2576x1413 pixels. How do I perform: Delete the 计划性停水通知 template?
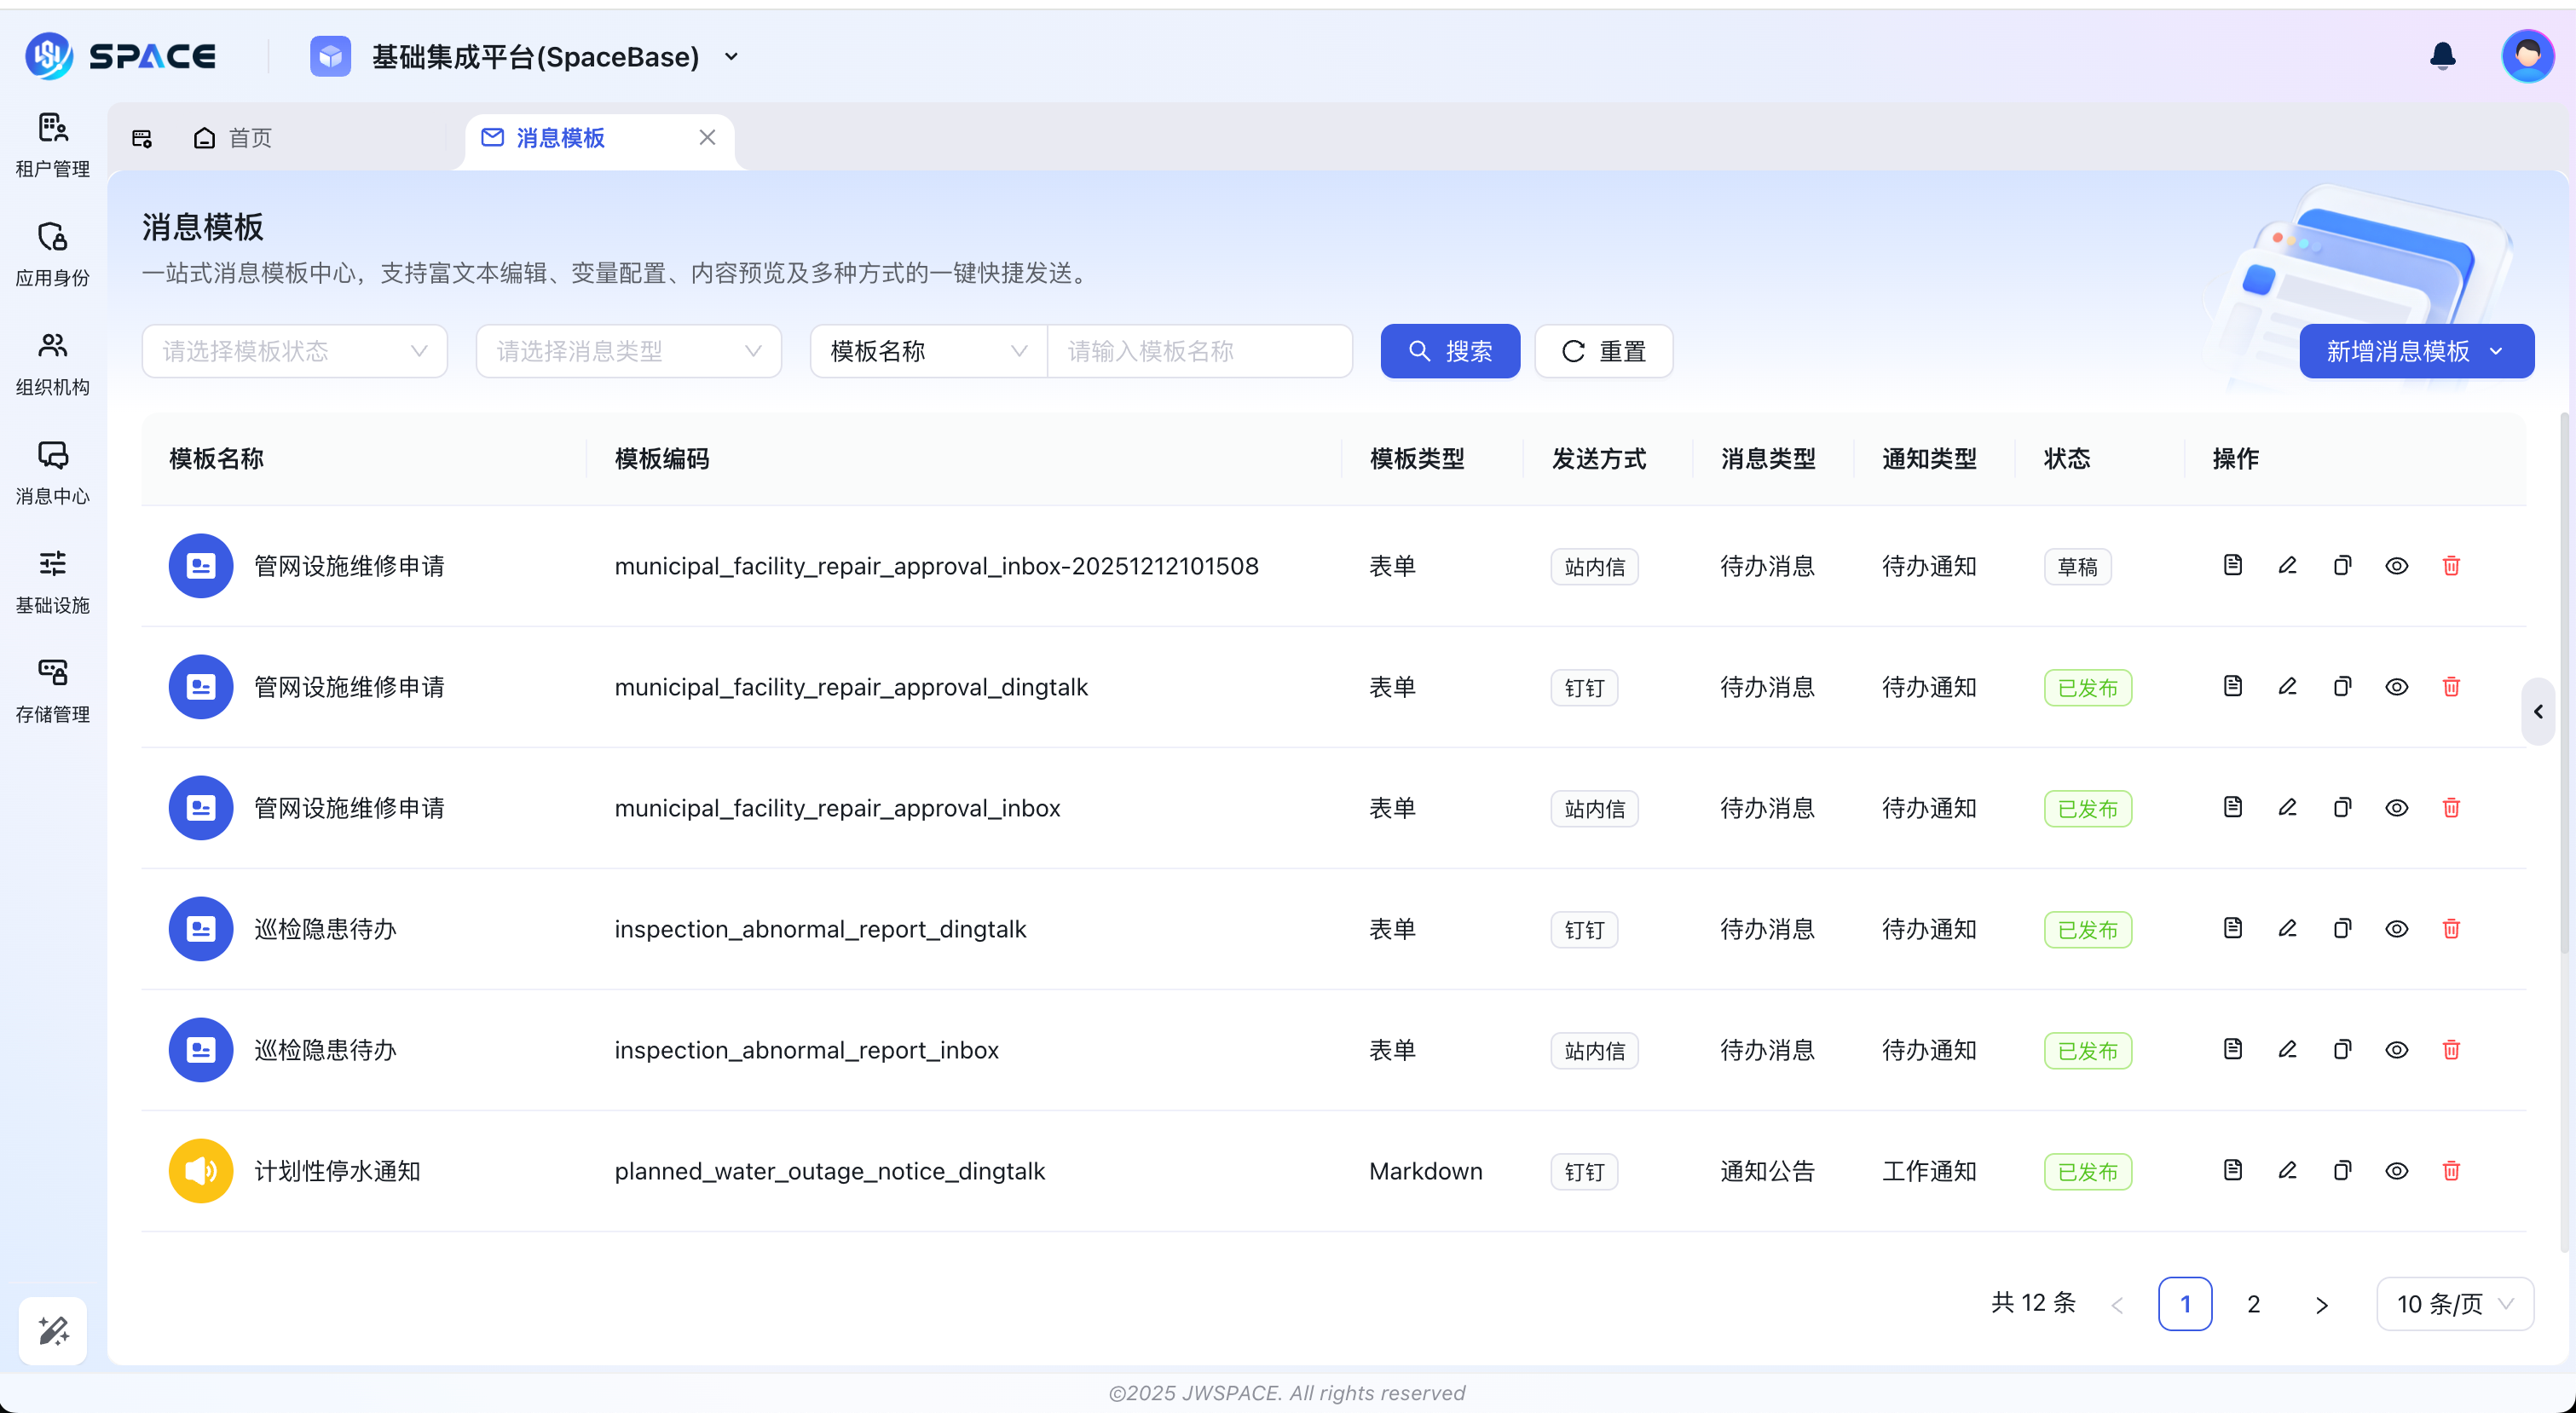point(2451,1170)
